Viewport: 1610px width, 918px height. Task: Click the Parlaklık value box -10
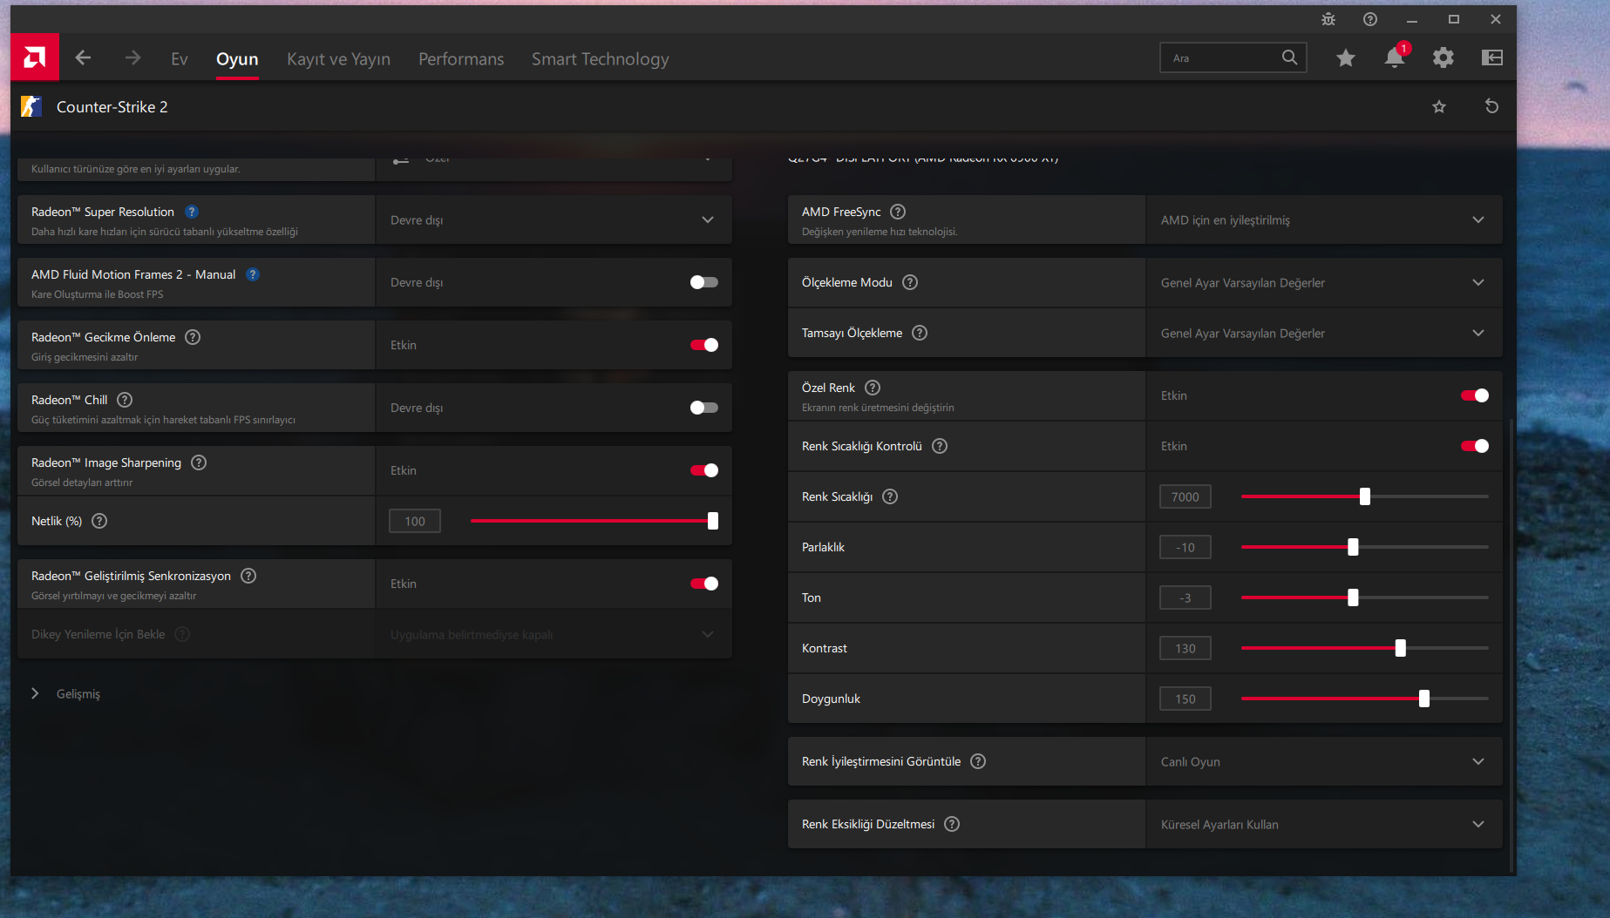pos(1185,547)
